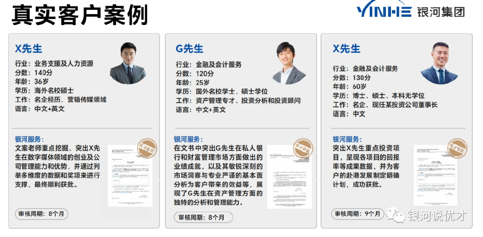
Task: Click the paragraph starting 在文书中突出G先生
Action: (x=218, y=175)
